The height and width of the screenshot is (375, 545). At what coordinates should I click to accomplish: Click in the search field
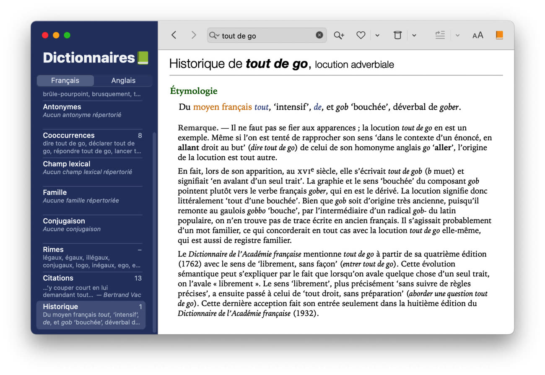coord(266,36)
